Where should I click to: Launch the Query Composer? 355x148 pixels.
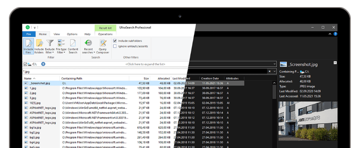point(103,46)
